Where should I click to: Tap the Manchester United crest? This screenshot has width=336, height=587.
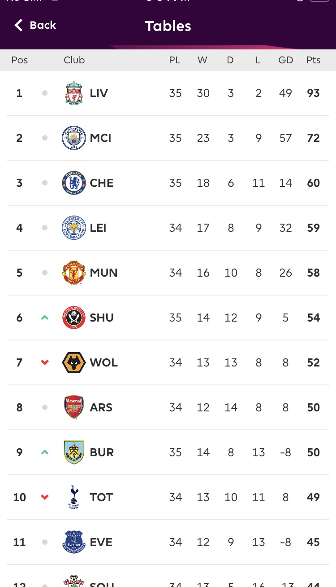74,273
